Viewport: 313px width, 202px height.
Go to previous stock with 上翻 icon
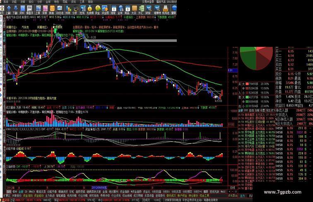(x=9, y=10)
